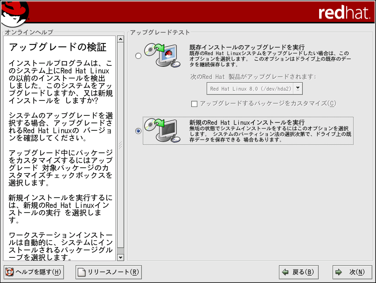Click the help panel scroll-up arrow
The width and height of the screenshot is (376, 283).
click(x=120, y=39)
